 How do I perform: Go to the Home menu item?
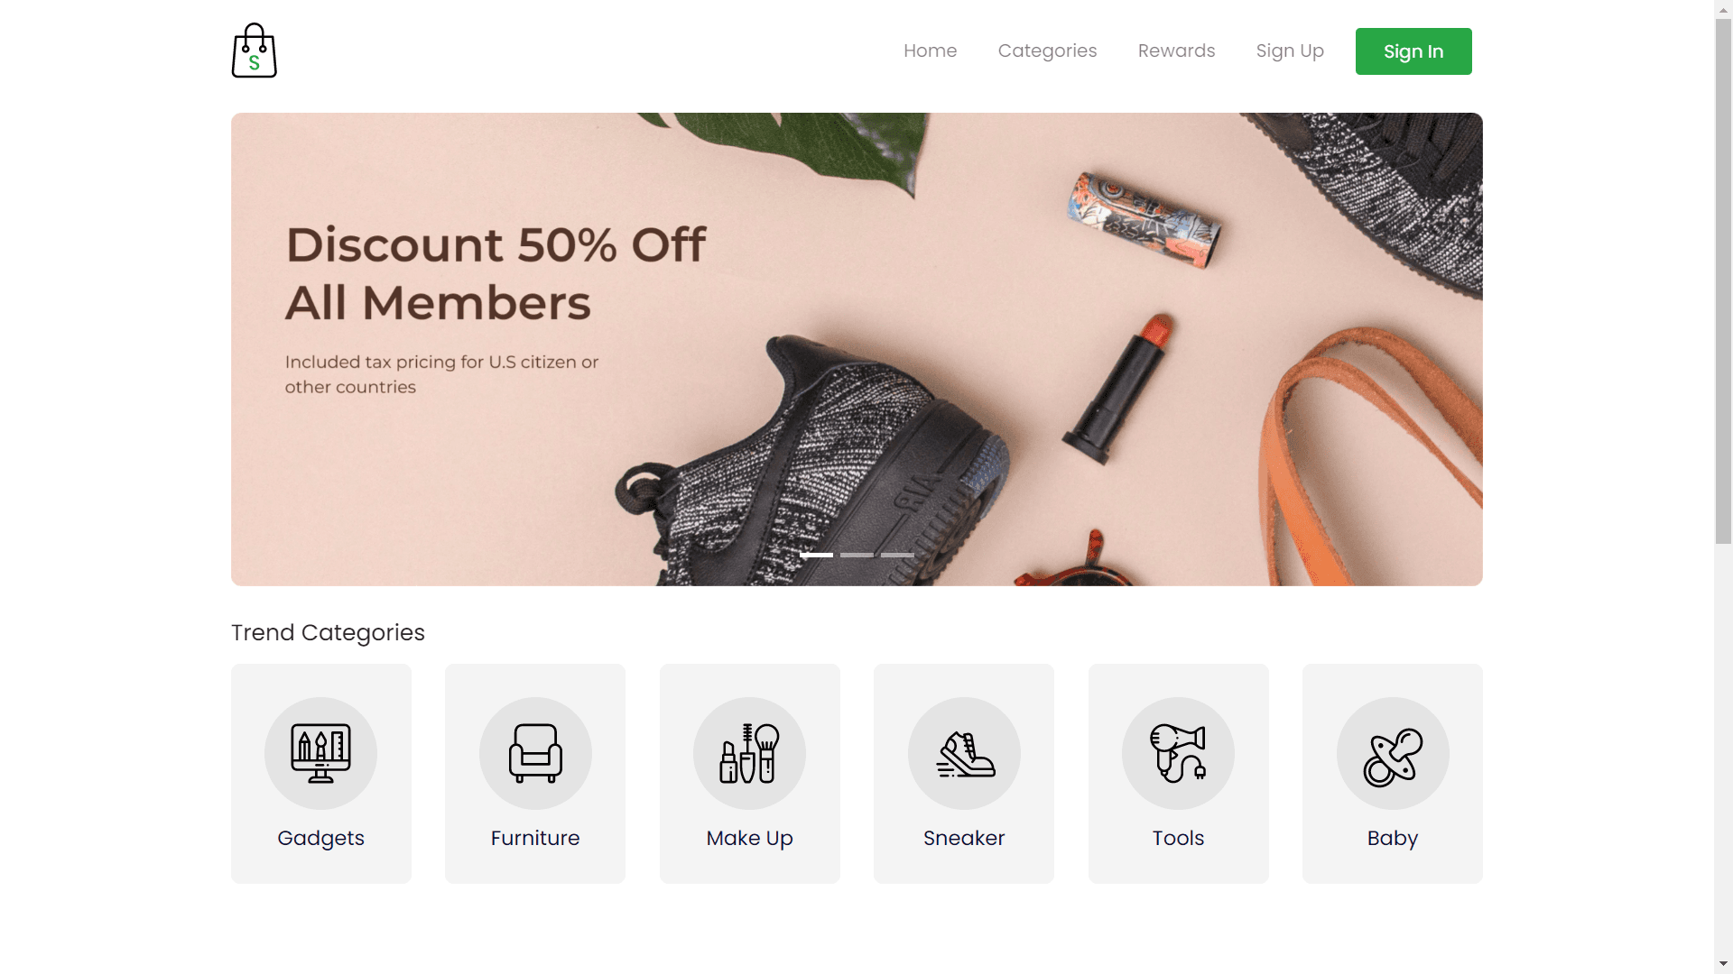pos(930,51)
